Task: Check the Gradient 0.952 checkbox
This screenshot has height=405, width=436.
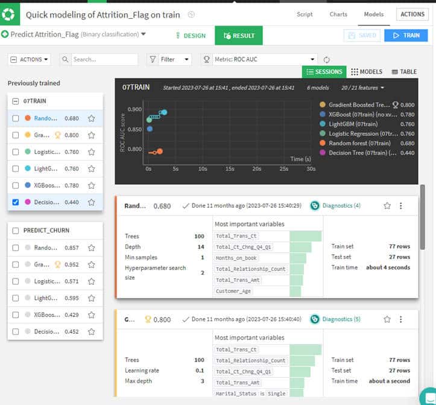Action: click(16, 264)
